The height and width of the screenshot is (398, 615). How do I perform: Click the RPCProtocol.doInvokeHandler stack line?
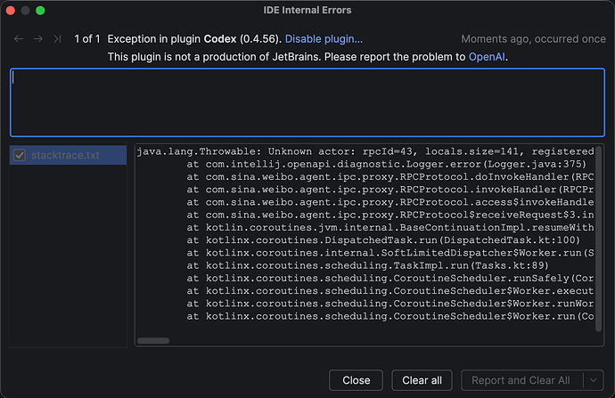pos(390,176)
